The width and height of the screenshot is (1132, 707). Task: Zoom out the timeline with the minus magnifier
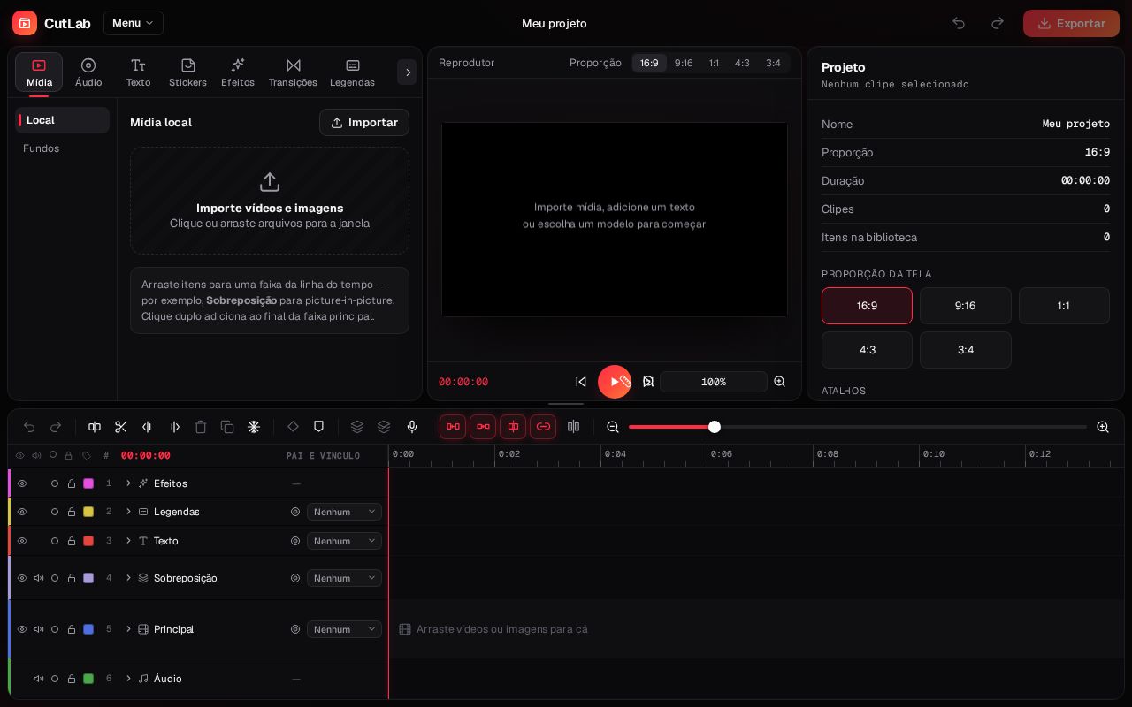613,427
